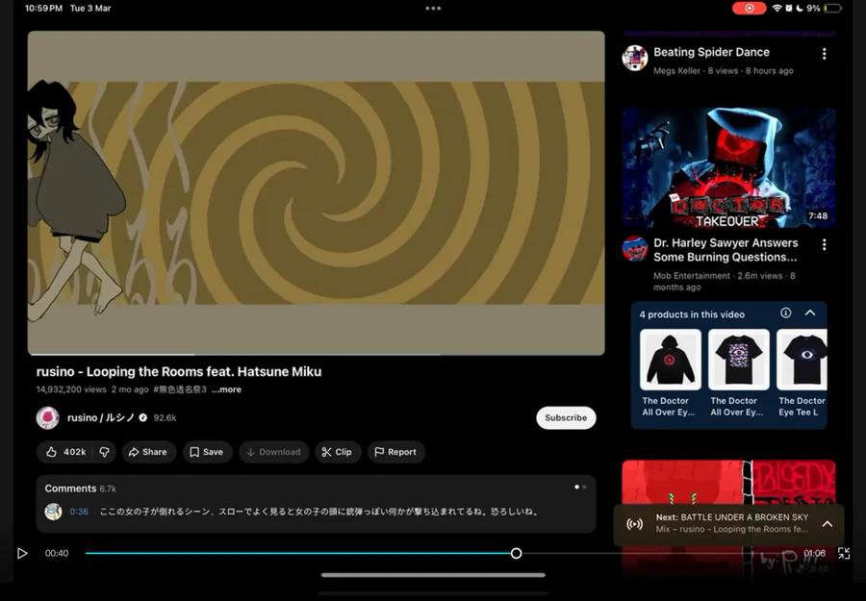Collapse the 4 products in this video panel

(x=809, y=313)
